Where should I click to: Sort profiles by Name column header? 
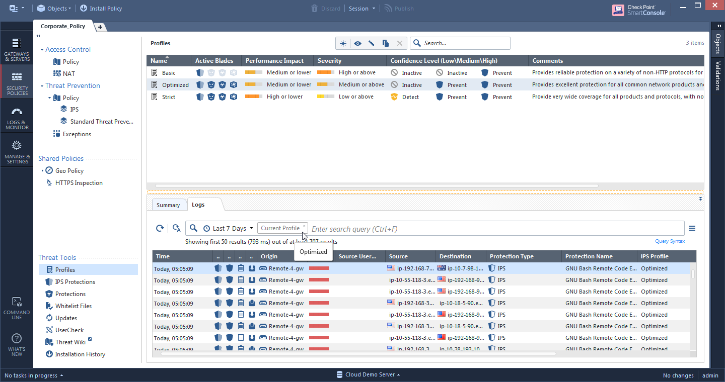pyautogui.click(x=169, y=61)
